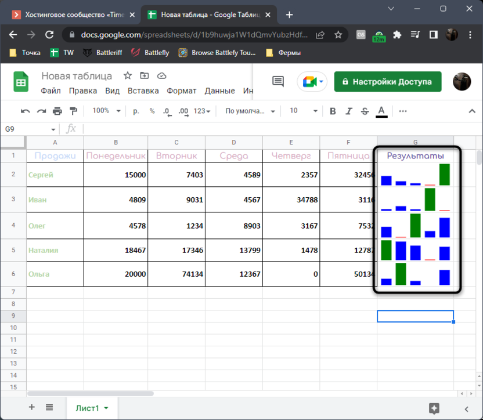The width and height of the screenshot is (483, 420).
Task: Open comment history icon
Action: [x=278, y=82]
